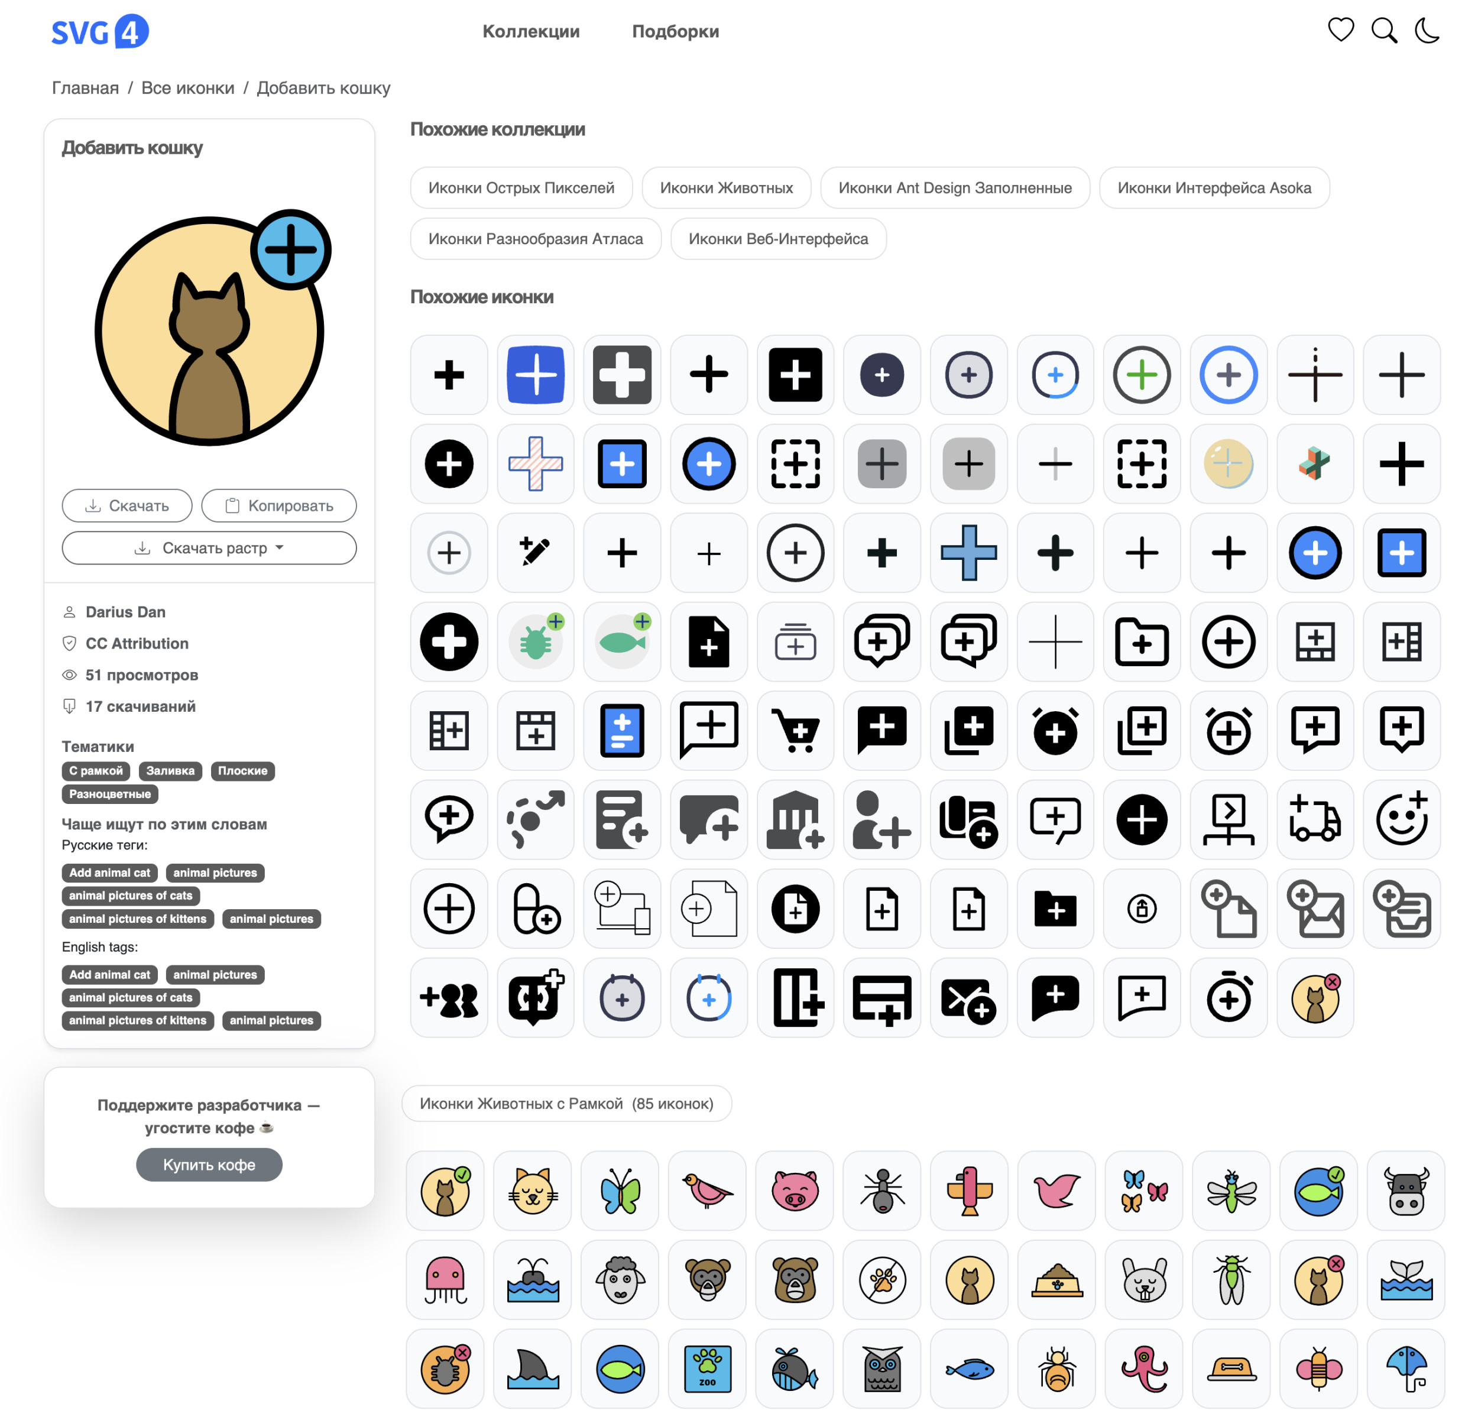The image size is (1478, 1417).
Task: Click the SVG4 logo
Action: coord(99,32)
